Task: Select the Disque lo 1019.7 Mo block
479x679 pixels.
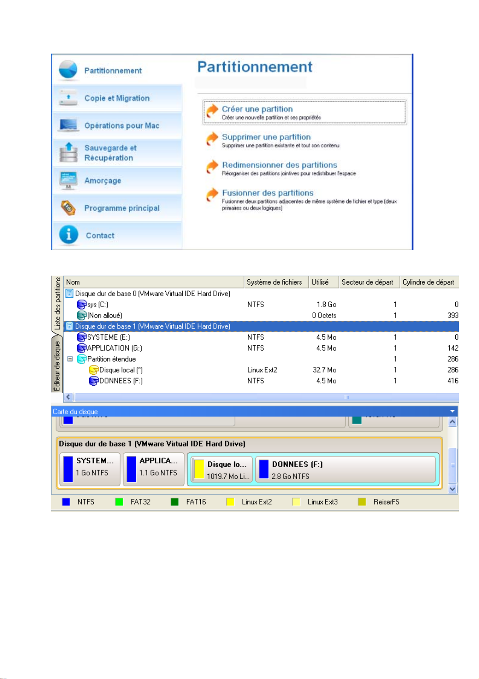Action: [x=222, y=469]
